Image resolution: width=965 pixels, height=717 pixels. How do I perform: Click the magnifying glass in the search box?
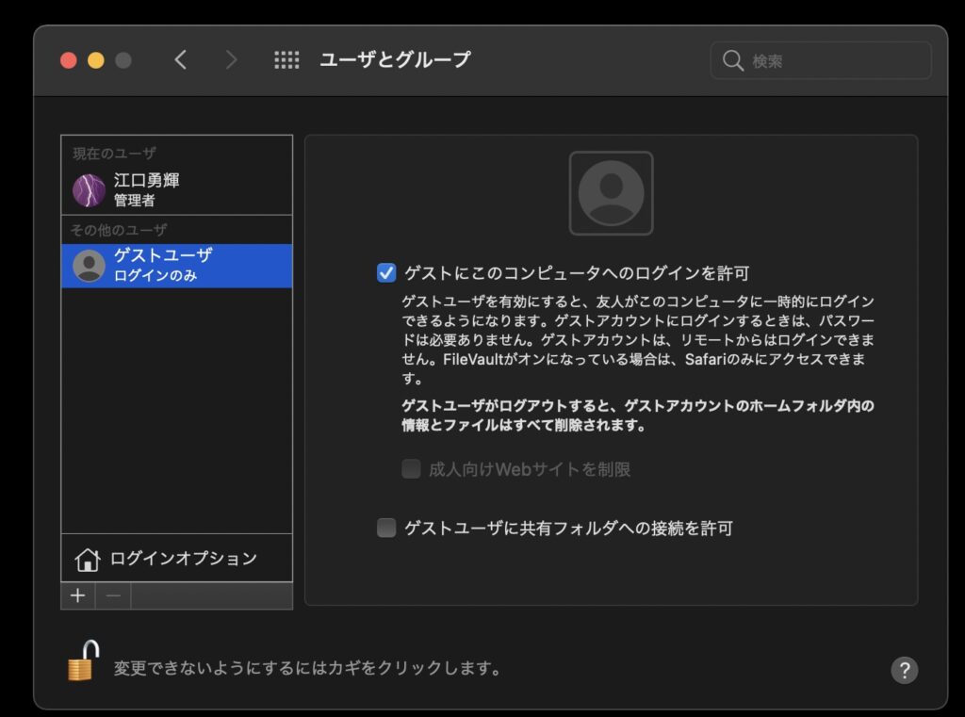pos(733,61)
